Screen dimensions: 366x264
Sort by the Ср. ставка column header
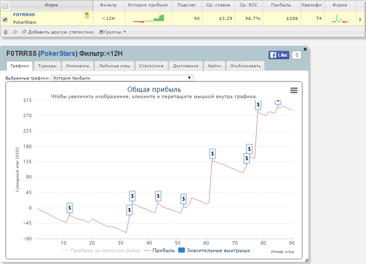click(x=218, y=5)
